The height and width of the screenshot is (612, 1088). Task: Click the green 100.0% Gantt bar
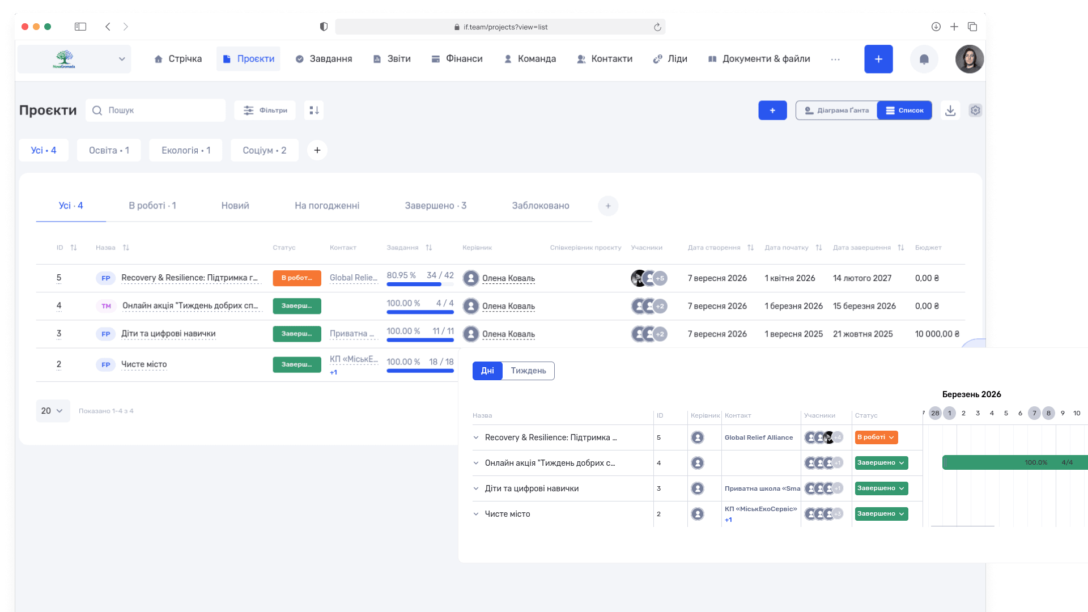tap(1015, 462)
